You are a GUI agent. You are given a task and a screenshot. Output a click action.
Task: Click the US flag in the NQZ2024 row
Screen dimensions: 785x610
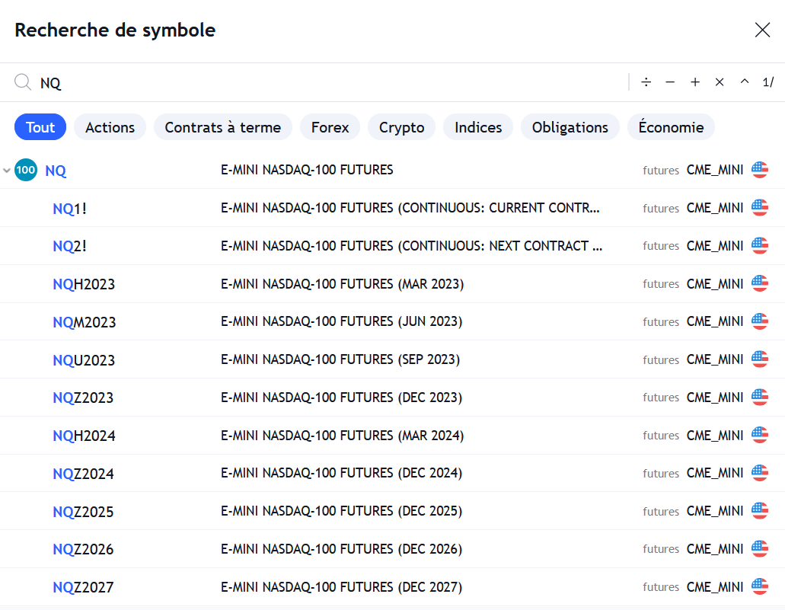coord(759,473)
